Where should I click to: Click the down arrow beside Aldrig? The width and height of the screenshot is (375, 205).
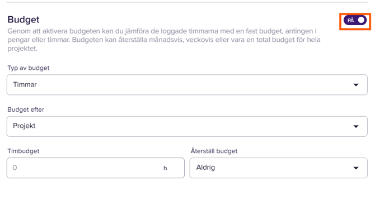click(356, 168)
